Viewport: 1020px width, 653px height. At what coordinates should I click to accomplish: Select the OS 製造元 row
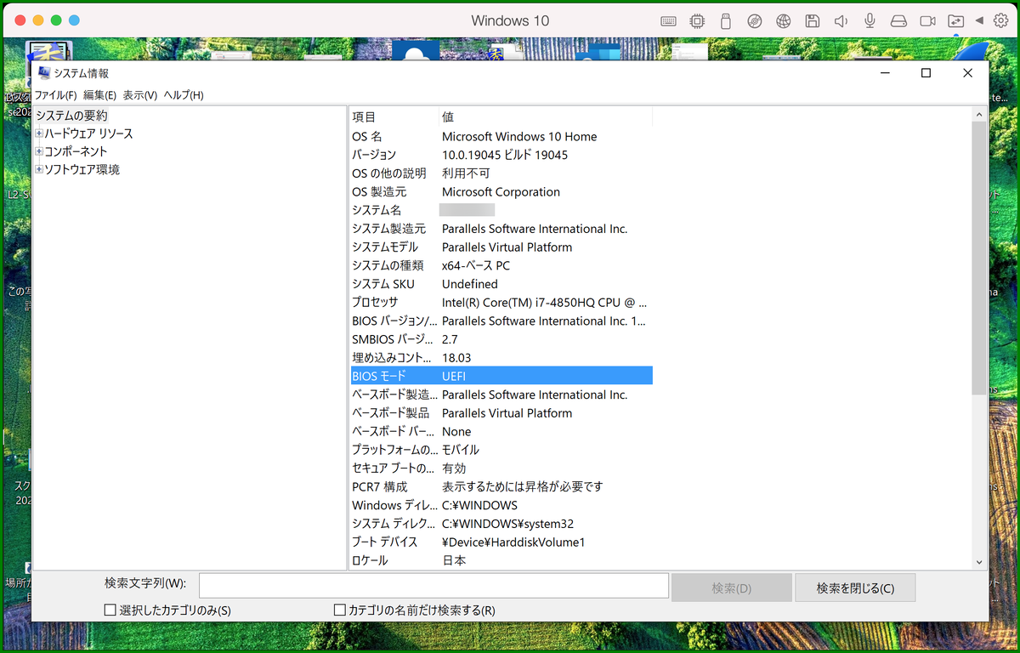tap(501, 191)
